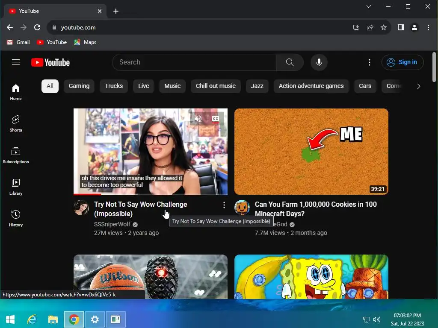The width and height of the screenshot is (438, 328).
Task: Close the YouTube tab
Action: point(100,11)
